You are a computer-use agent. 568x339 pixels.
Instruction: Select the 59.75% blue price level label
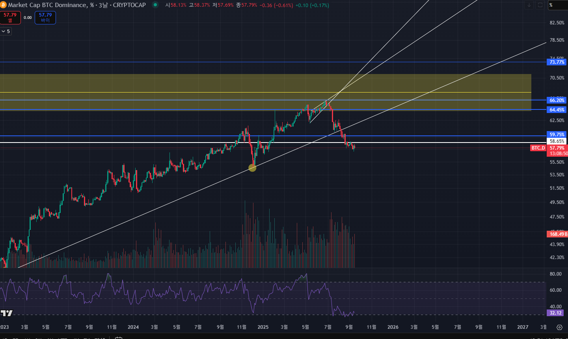click(557, 135)
